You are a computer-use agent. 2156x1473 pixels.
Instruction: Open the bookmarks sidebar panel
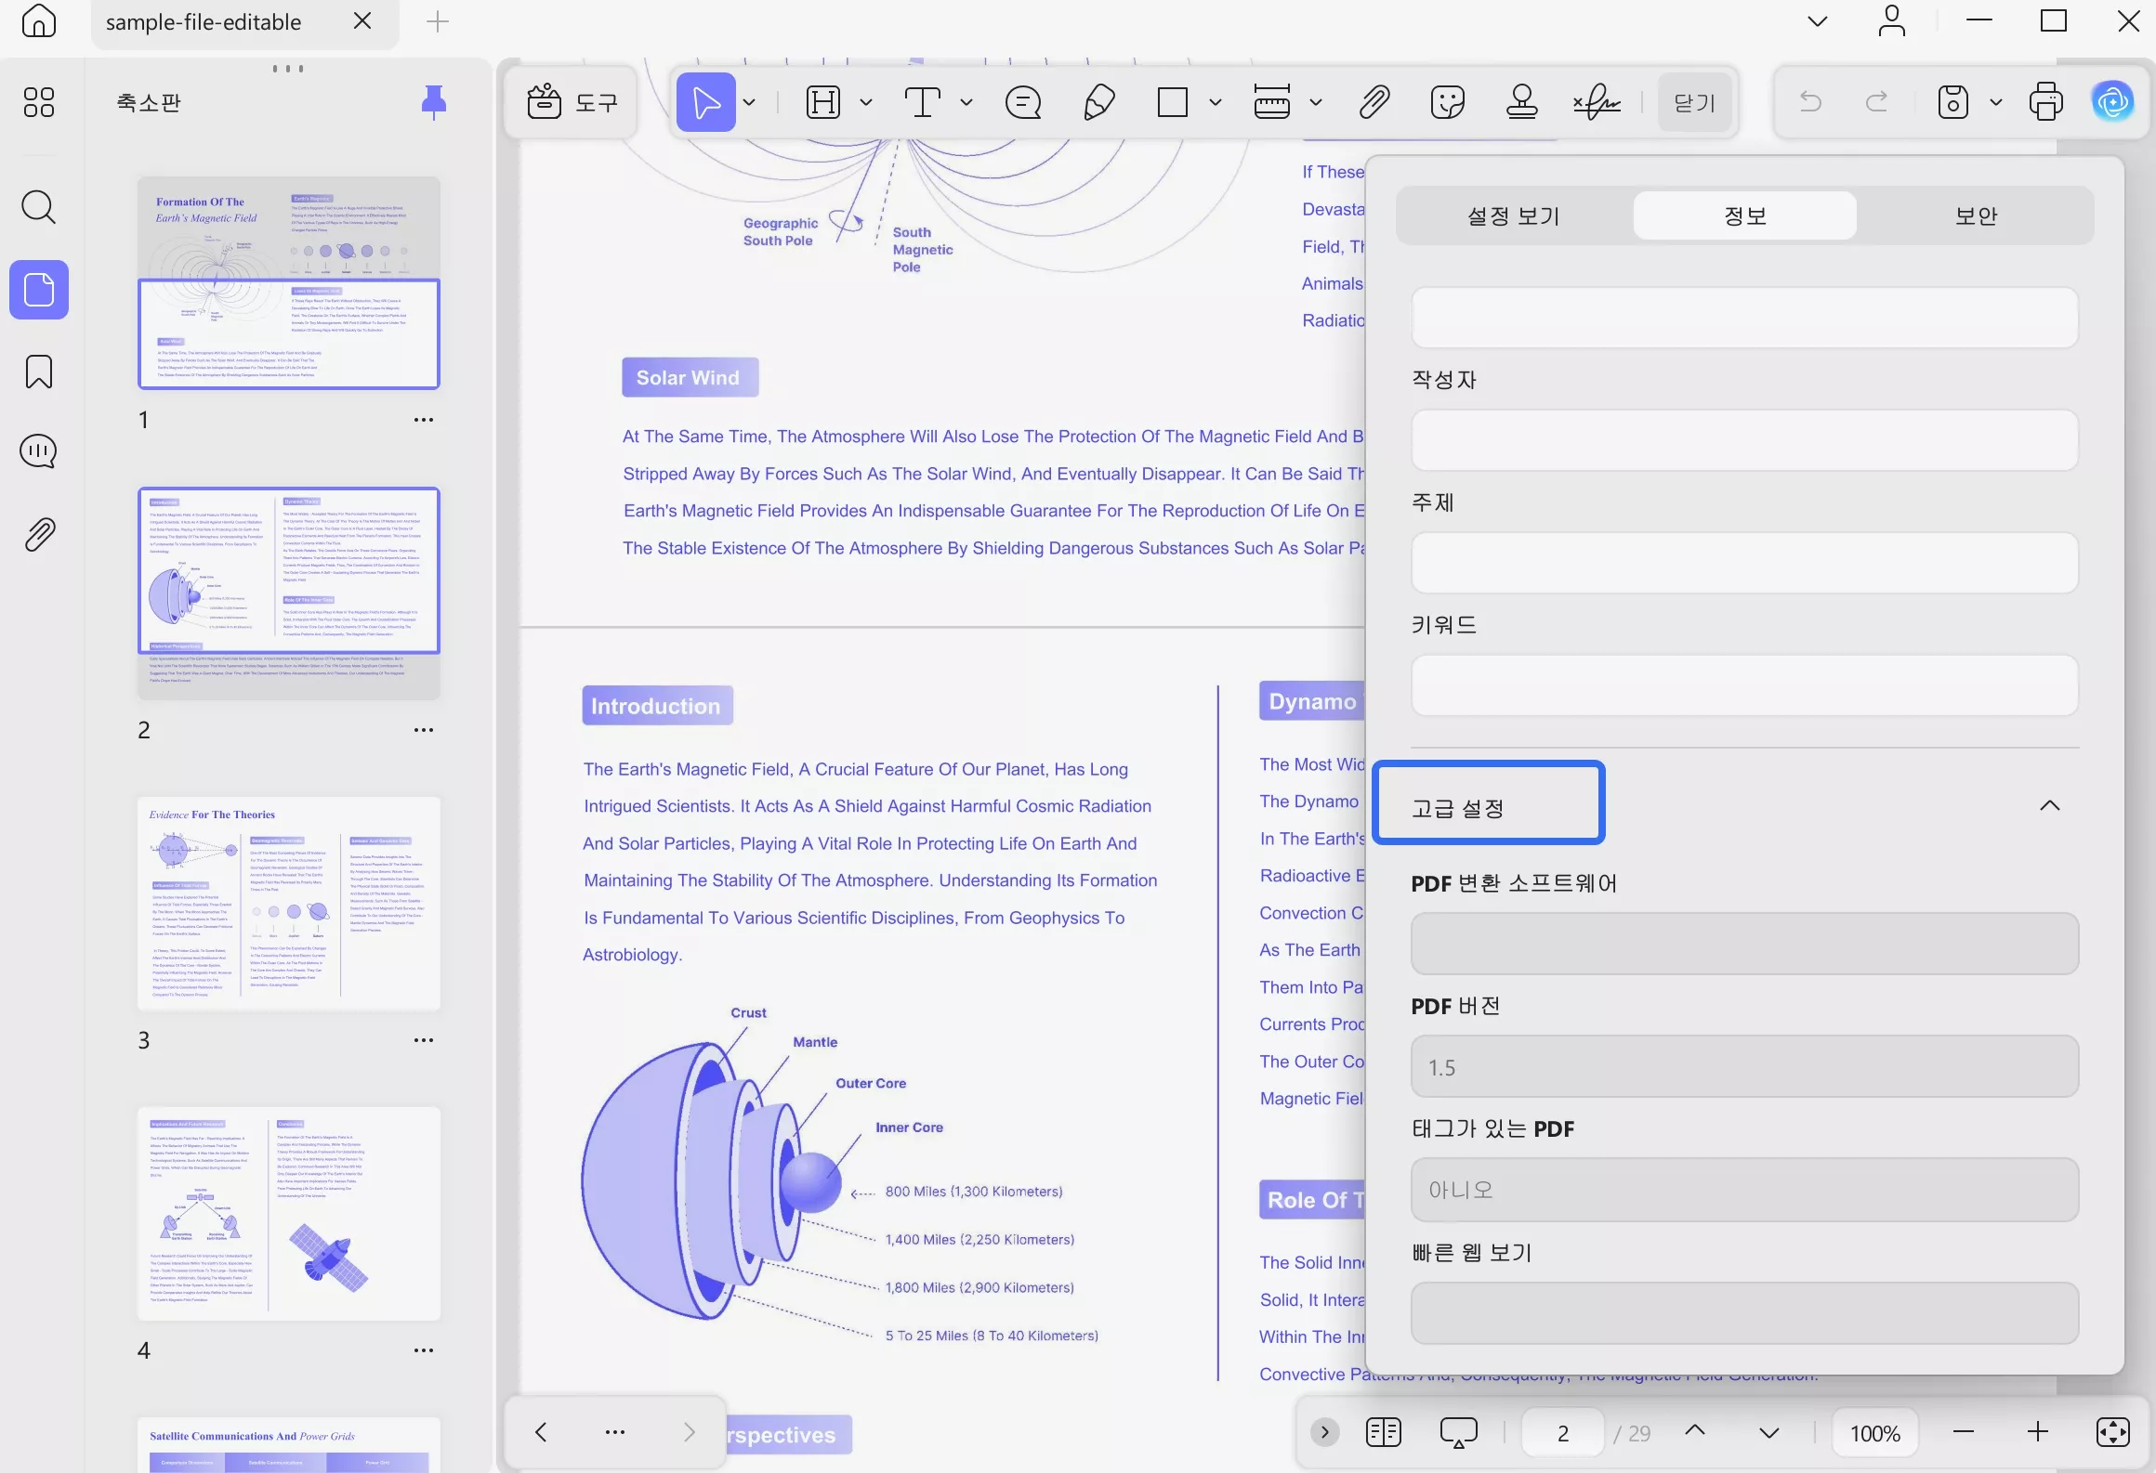pyautogui.click(x=38, y=372)
